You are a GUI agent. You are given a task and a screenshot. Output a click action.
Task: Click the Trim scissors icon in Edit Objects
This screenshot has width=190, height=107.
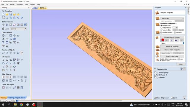[18, 63]
